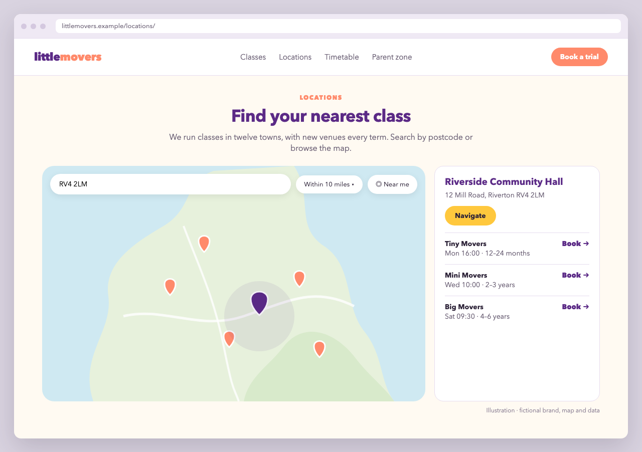
Task: Open the Within 10 miles distance dropdown
Action: [329, 184]
